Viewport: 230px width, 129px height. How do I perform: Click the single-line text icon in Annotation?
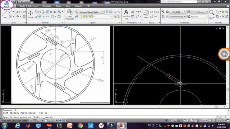coord(133,12)
